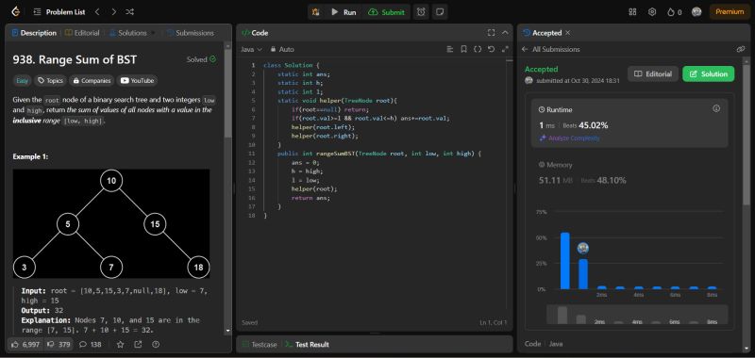This screenshot has height=358, width=755.
Task: Open the settings gear
Action: pos(652,12)
